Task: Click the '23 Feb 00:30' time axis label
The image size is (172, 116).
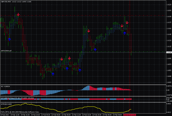Action: [107, 115]
